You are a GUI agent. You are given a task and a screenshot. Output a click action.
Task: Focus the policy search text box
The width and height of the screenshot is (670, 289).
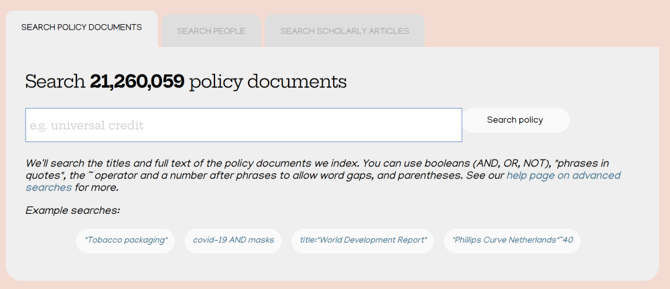tap(243, 125)
